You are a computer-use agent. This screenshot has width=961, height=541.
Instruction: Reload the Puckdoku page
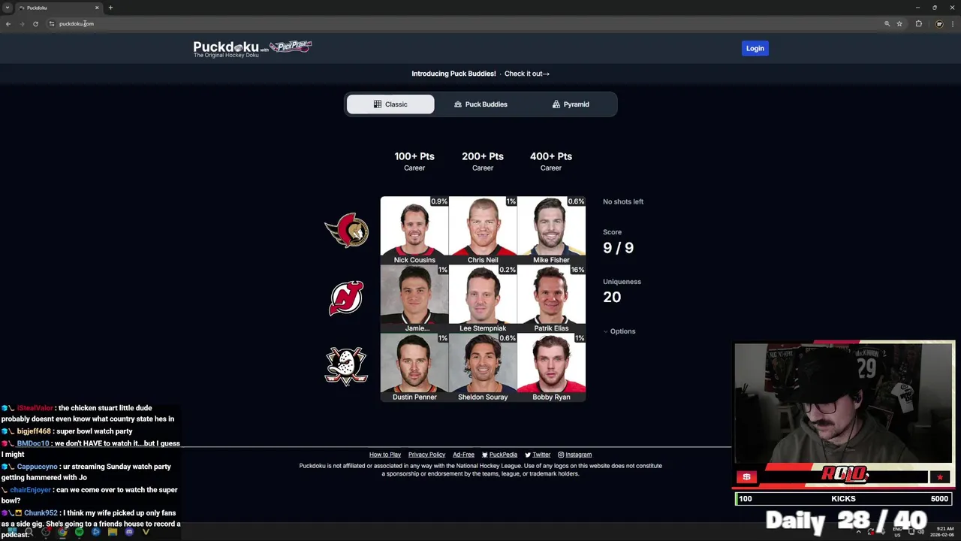(x=35, y=24)
